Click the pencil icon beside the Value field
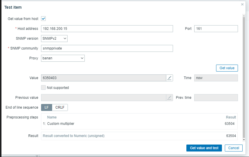The image size is (249, 157). 169,78
